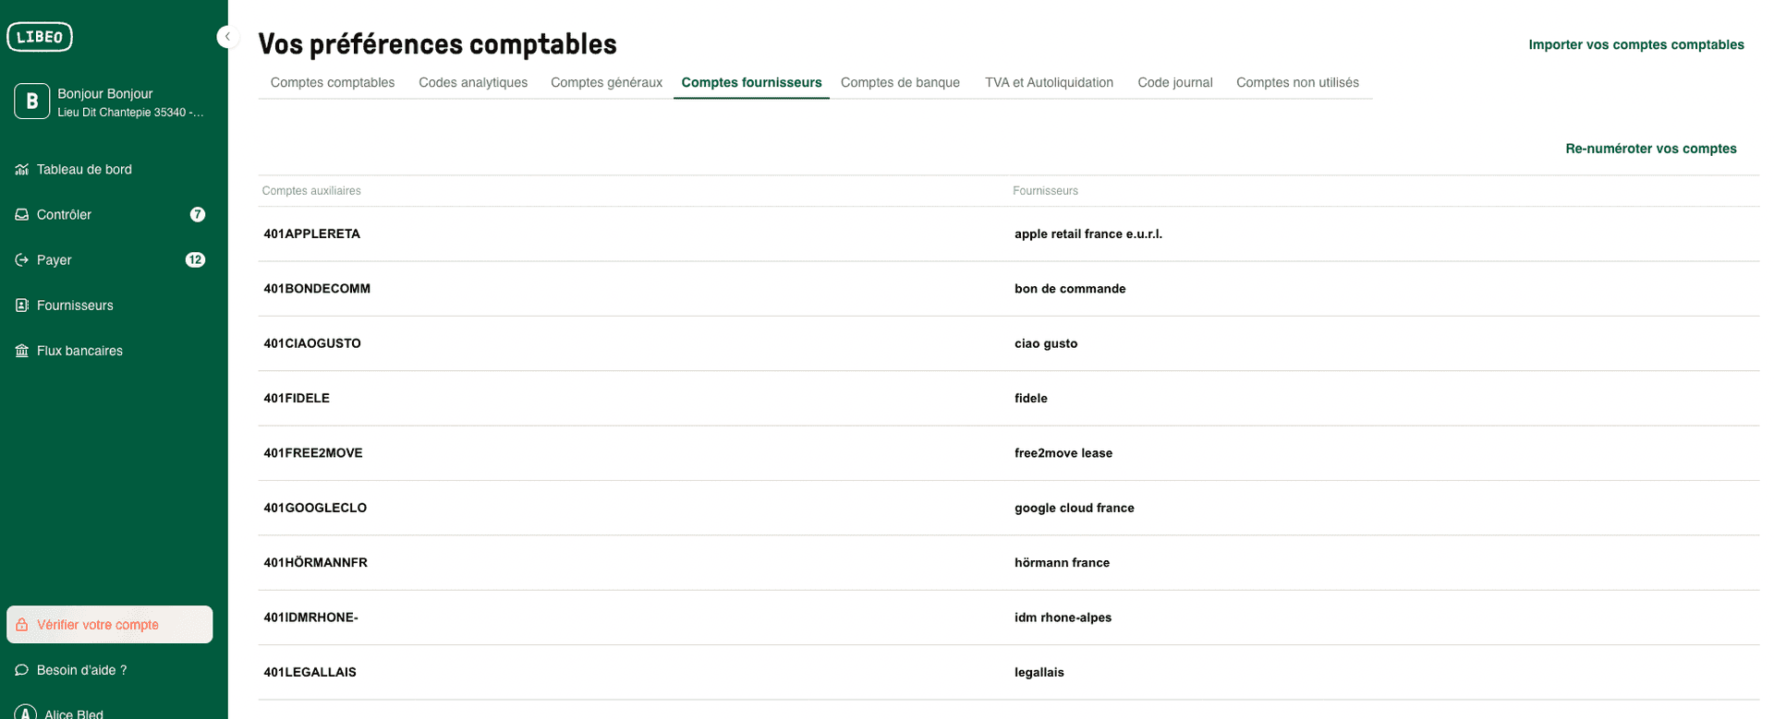
Task: Select the Comptes fournisseurs tab
Action: [x=751, y=83]
